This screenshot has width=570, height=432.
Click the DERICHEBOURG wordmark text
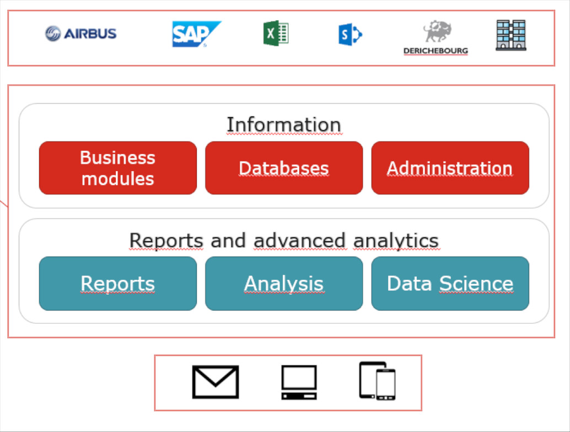point(435,51)
